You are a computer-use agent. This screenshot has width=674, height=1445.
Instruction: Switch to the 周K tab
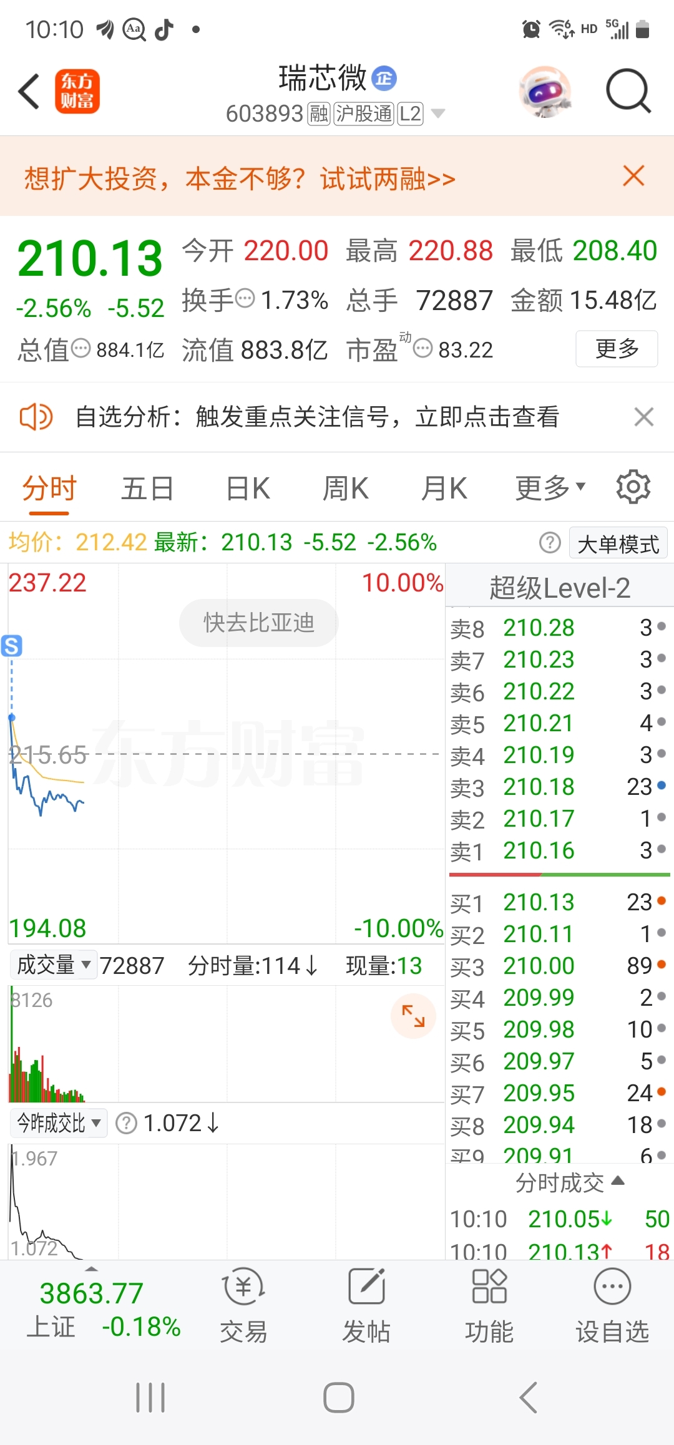(345, 488)
